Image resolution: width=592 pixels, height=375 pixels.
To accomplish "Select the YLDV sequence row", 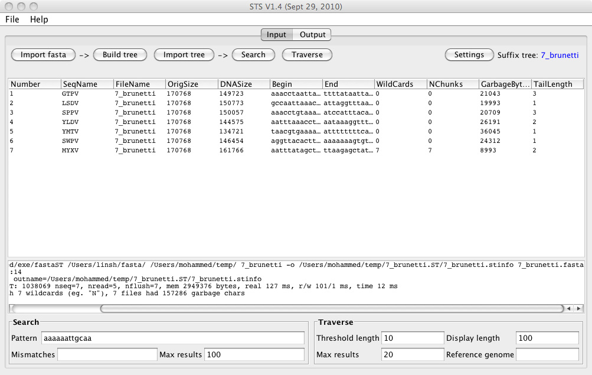I will 296,122.
